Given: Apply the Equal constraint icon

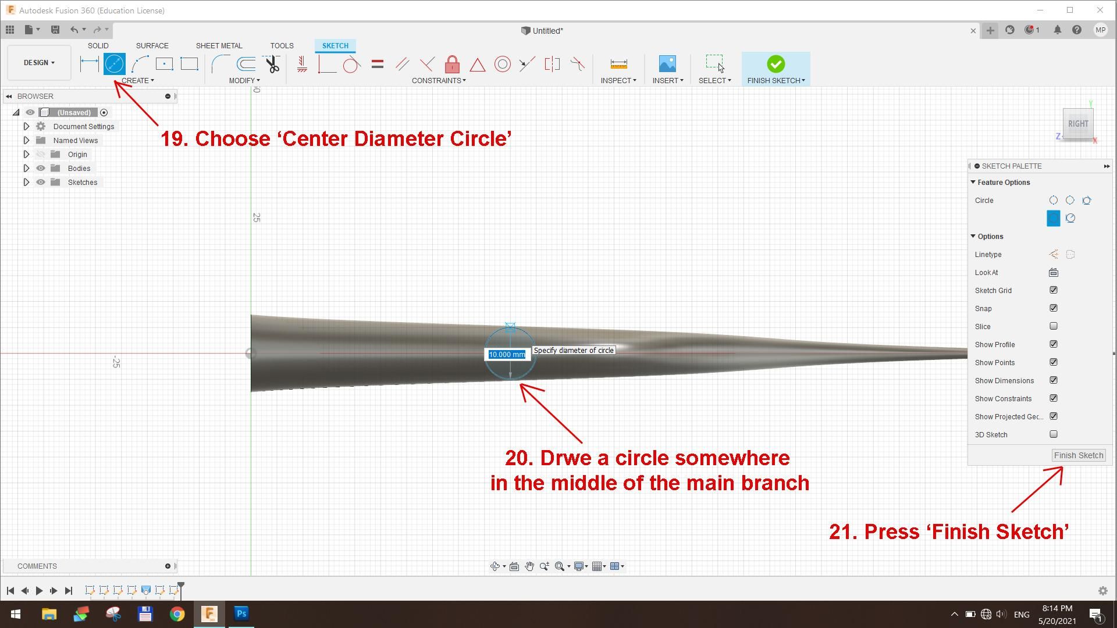Looking at the screenshot, I should click(377, 64).
